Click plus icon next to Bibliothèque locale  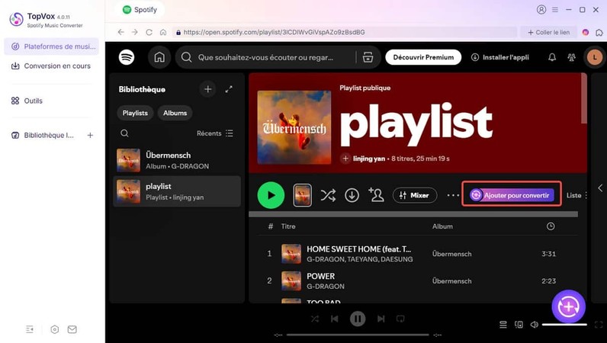[90, 135]
